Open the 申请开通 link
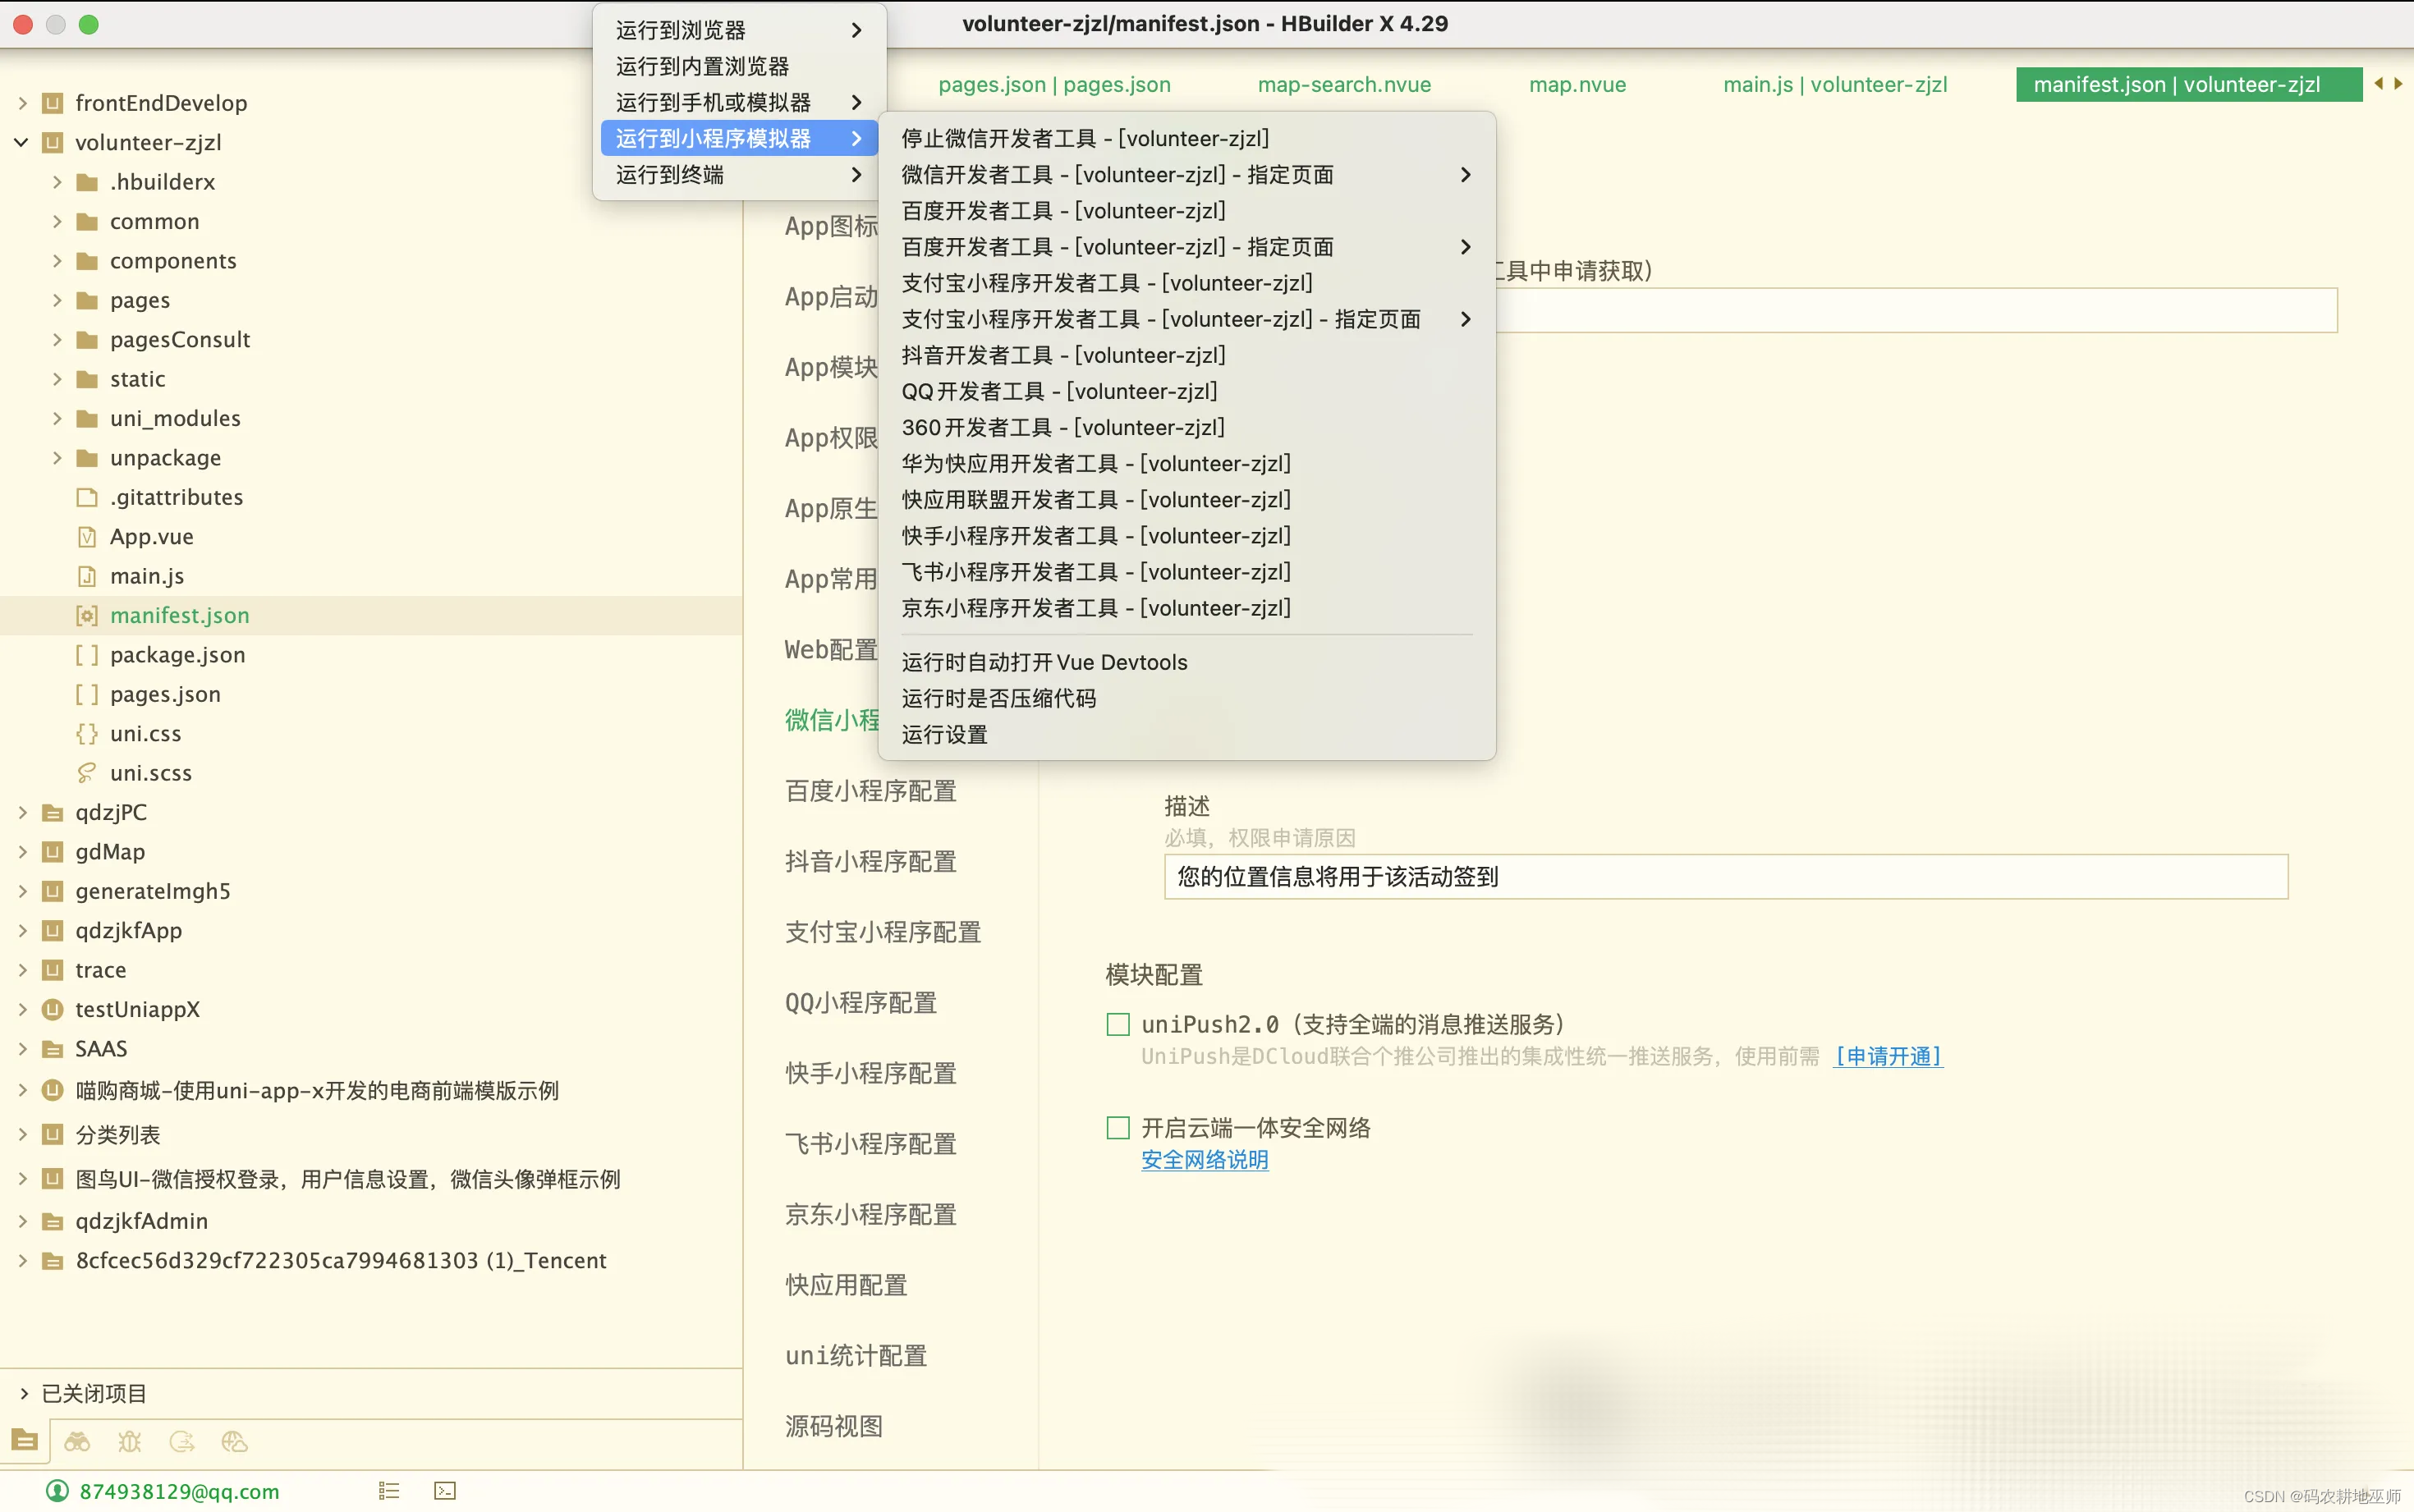This screenshot has height=1512, width=2414. (x=1888, y=1056)
